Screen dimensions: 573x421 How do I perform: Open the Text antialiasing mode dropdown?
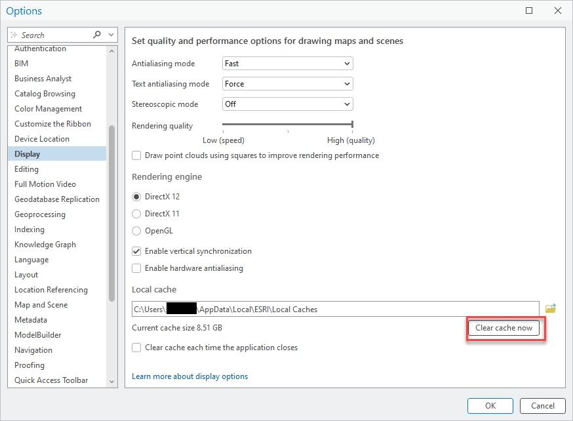point(346,84)
